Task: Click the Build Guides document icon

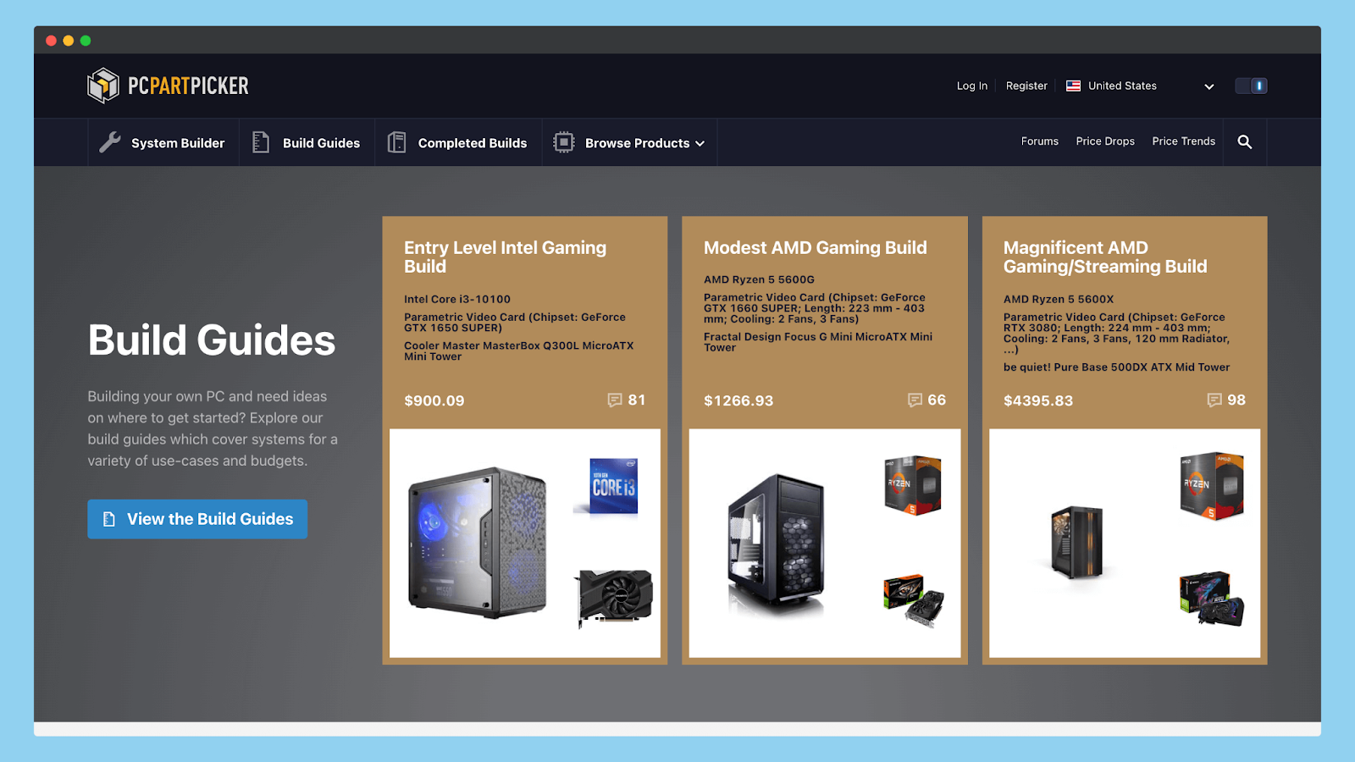Action: point(261,142)
